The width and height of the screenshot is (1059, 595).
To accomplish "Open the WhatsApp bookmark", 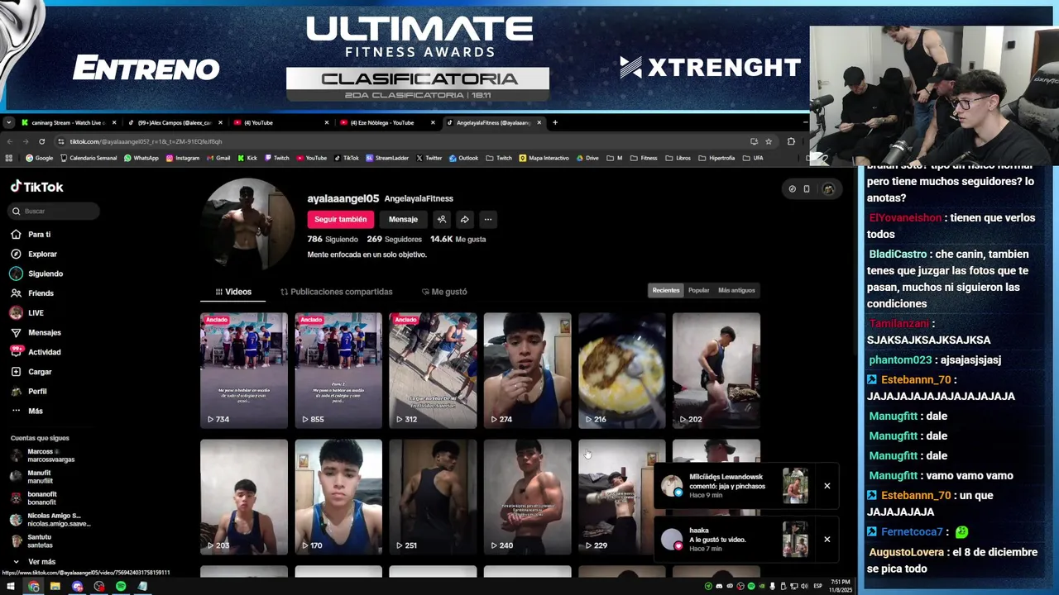I will point(141,158).
